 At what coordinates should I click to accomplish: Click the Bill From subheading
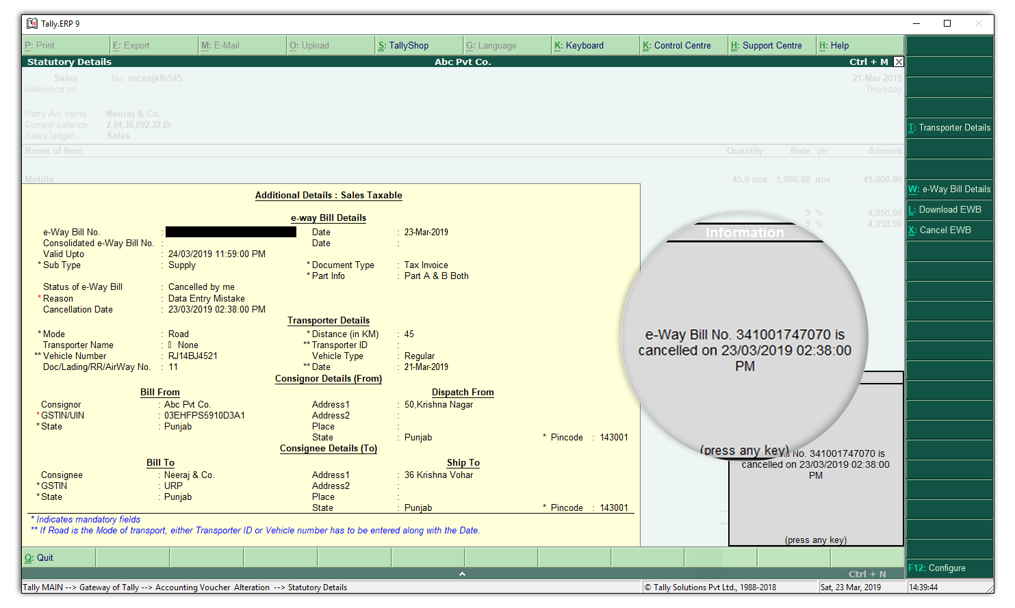[160, 392]
